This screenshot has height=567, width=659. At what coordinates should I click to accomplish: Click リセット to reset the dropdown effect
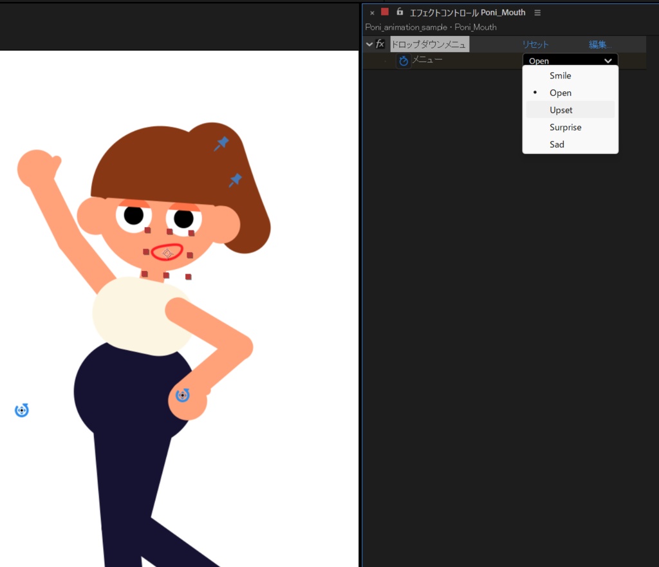[535, 44]
